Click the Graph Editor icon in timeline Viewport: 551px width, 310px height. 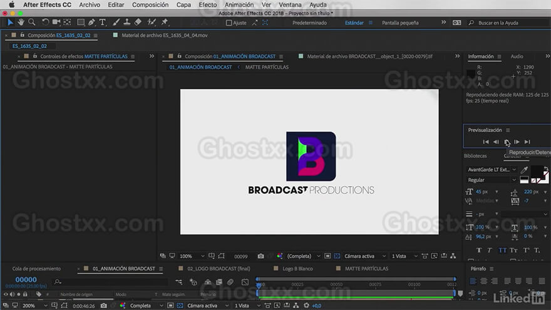pos(245,282)
